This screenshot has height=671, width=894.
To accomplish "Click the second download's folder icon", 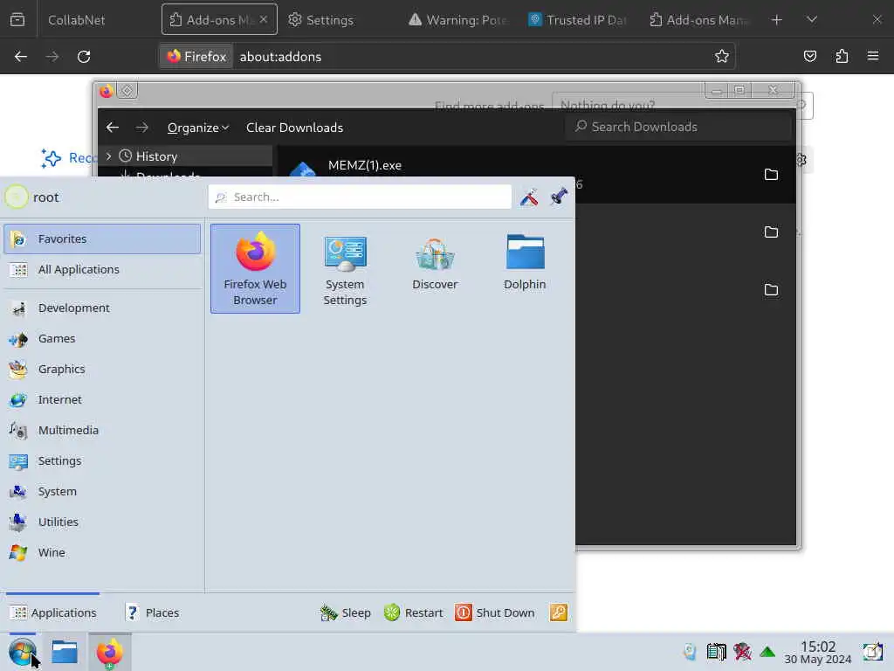I will pyautogui.click(x=771, y=232).
